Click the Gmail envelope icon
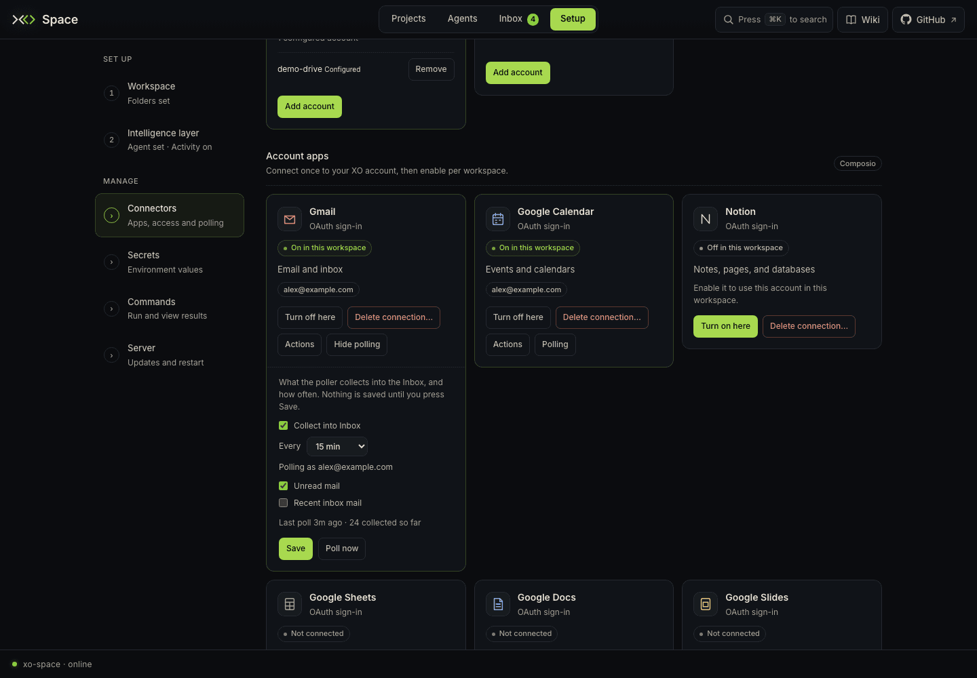This screenshot has width=977, height=678. (x=290, y=219)
